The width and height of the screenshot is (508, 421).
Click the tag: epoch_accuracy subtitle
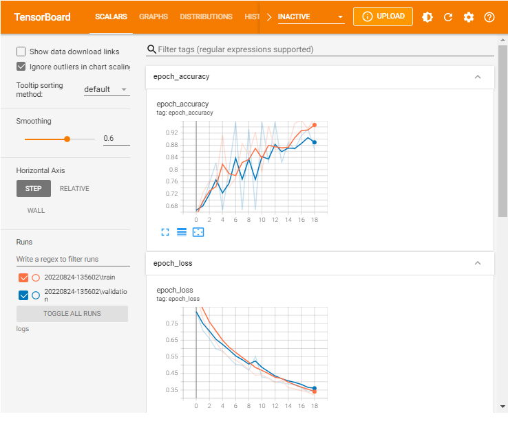pos(184,113)
